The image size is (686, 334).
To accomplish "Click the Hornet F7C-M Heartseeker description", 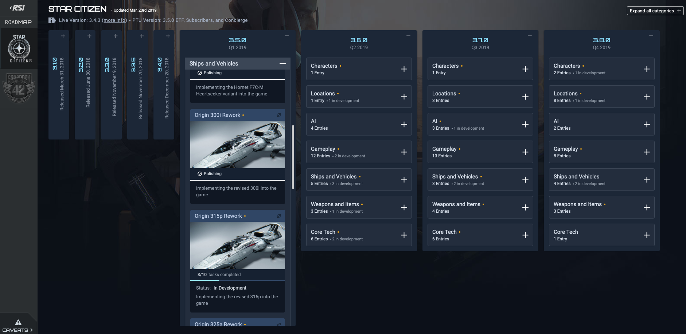I will pyautogui.click(x=231, y=91).
